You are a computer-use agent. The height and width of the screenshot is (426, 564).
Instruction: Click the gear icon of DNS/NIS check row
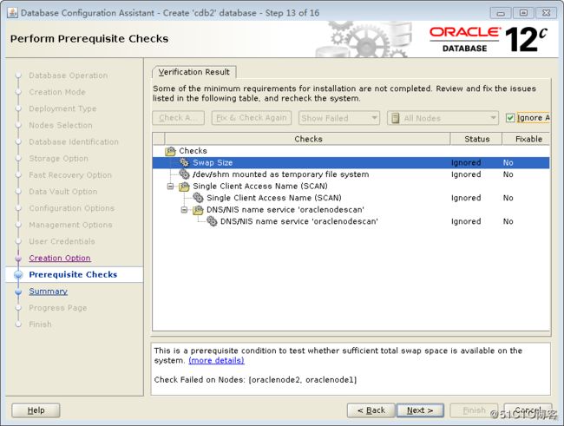212,221
